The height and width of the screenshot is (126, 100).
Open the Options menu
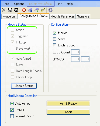pyautogui.click(x=19, y=4)
